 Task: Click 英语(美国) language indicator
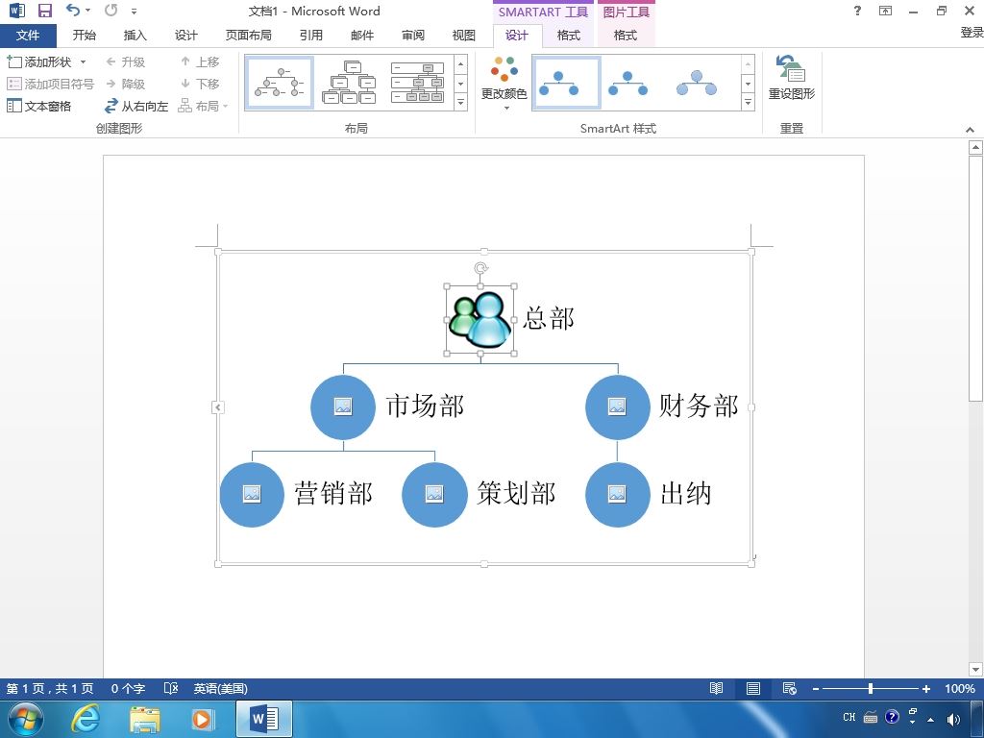click(220, 688)
